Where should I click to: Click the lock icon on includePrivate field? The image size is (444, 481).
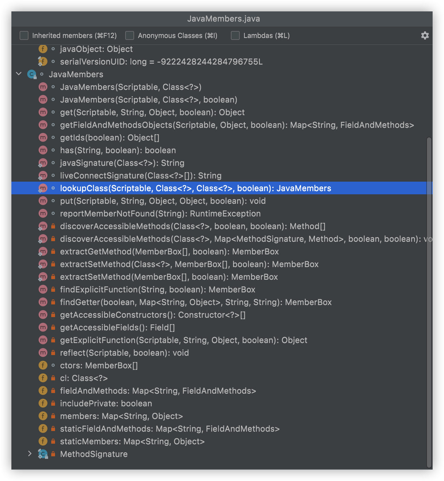click(53, 403)
